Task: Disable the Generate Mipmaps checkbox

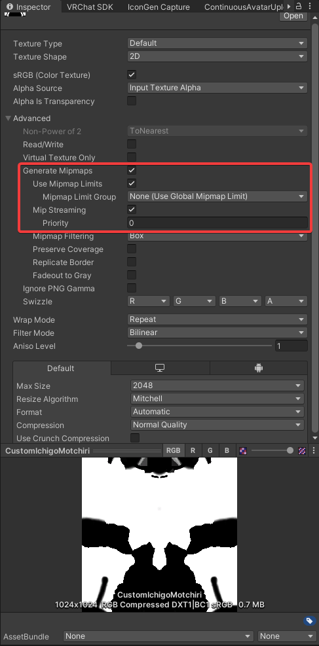Action: 132,170
